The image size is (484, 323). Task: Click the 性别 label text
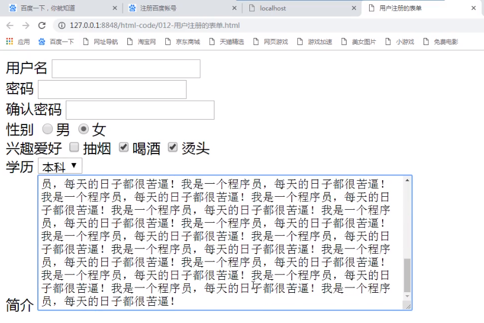tap(20, 129)
